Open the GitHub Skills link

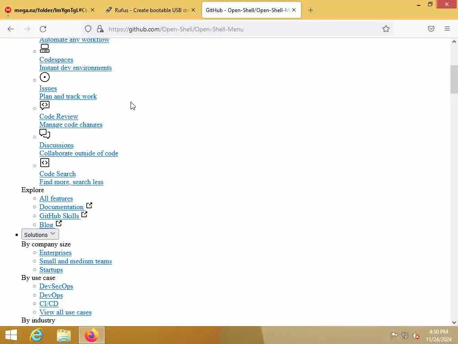coord(59,216)
